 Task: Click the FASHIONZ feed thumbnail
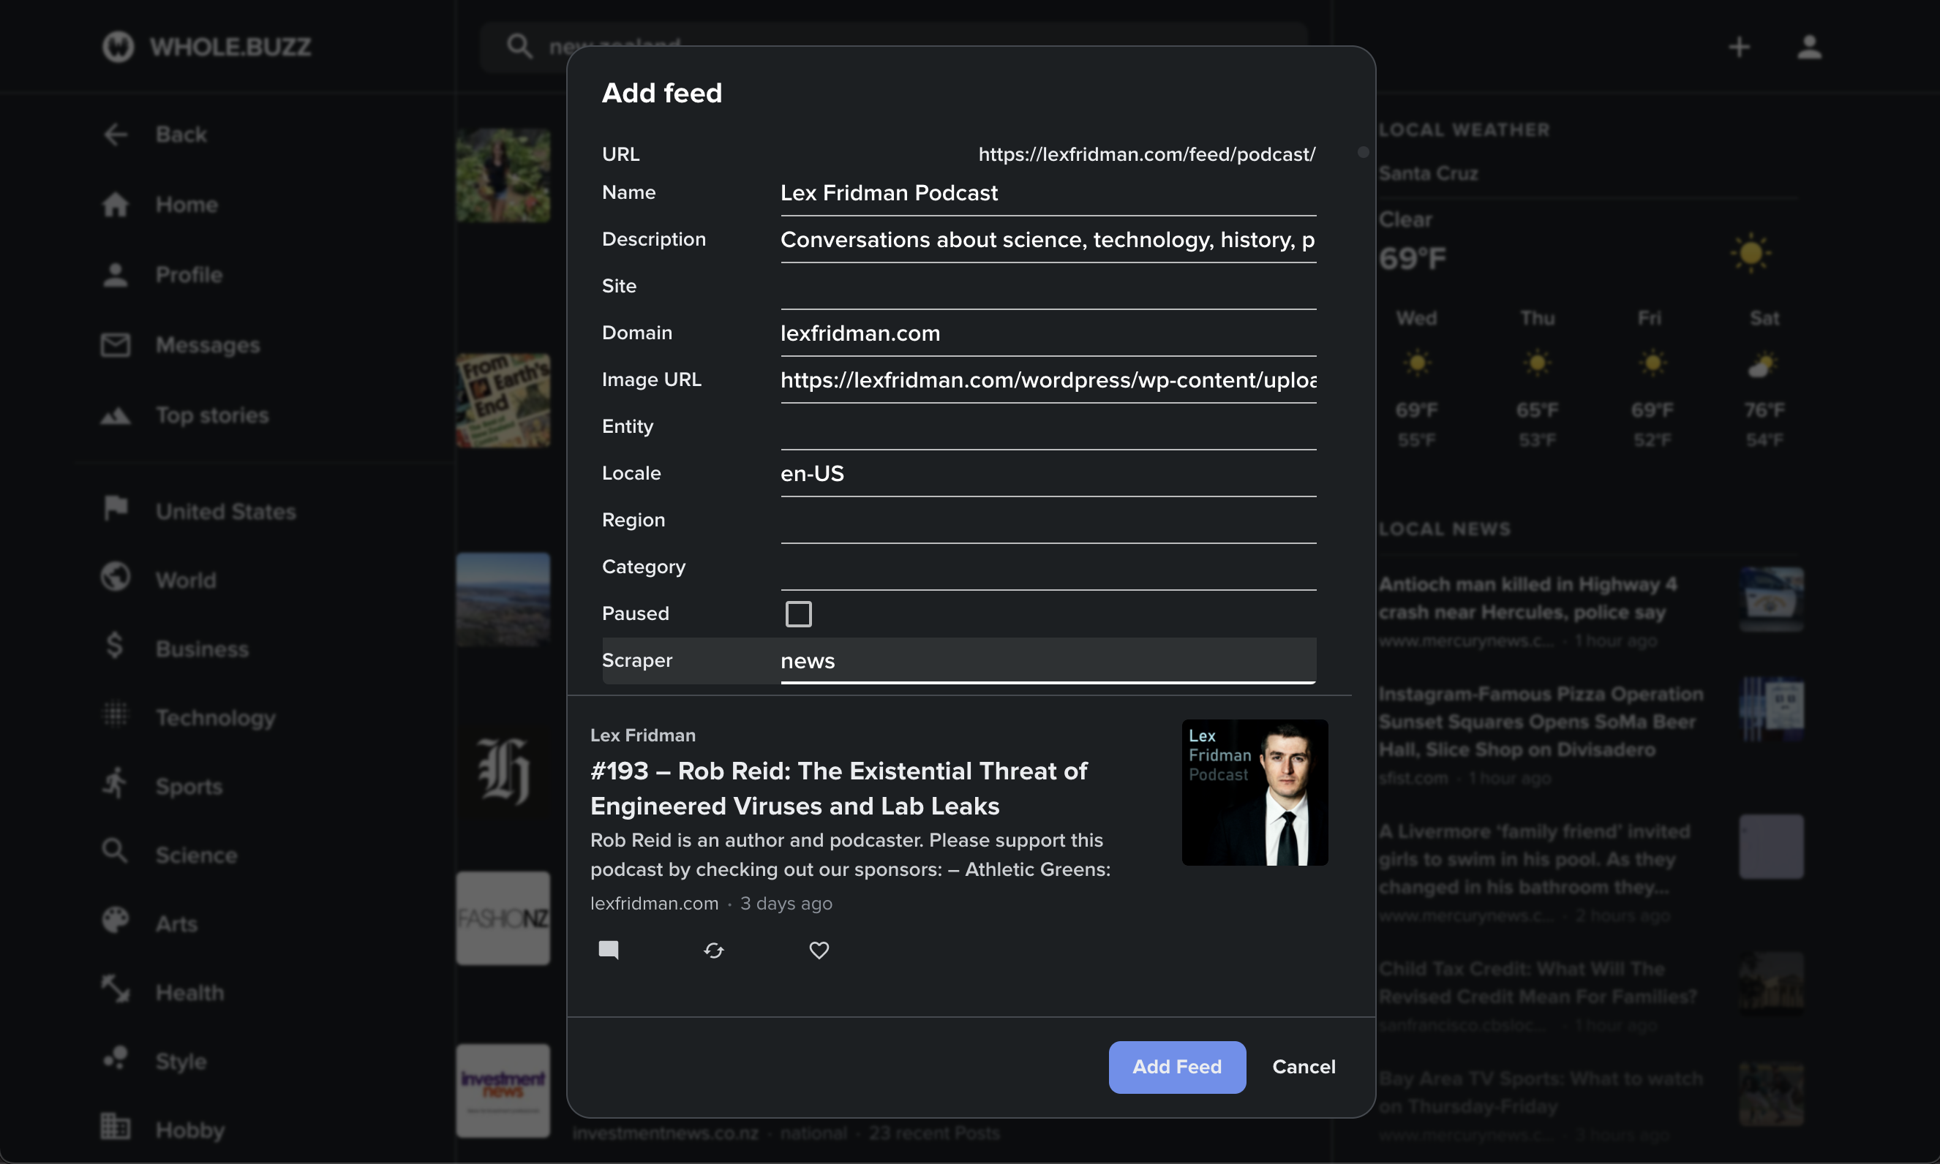click(x=503, y=918)
